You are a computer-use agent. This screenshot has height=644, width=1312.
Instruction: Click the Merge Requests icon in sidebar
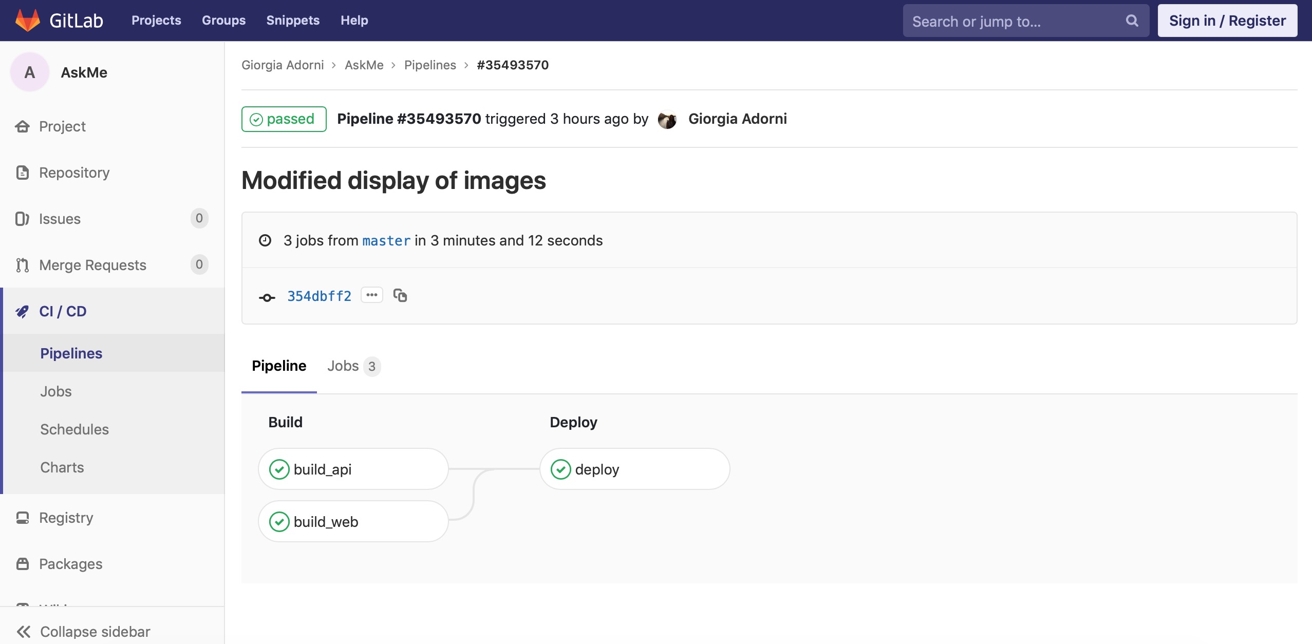tap(22, 265)
